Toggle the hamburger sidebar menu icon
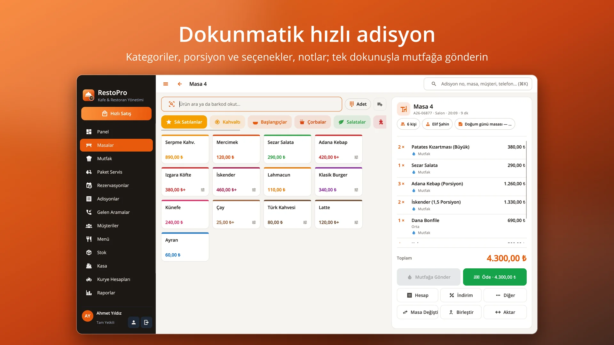 pyautogui.click(x=166, y=84)
